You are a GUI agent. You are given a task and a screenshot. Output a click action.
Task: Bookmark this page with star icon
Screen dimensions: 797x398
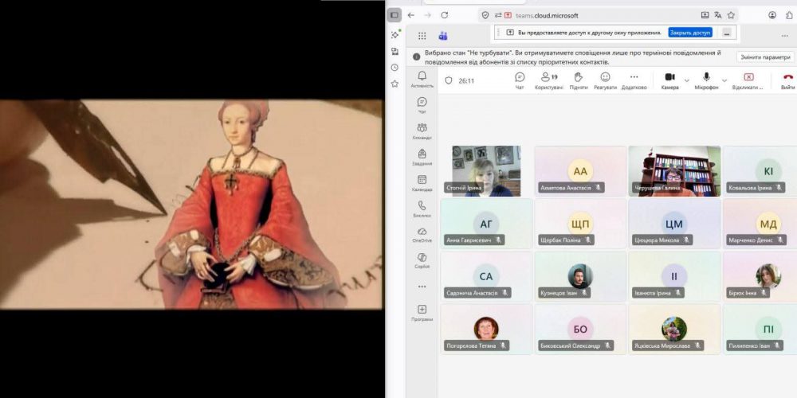pos(731,15)
